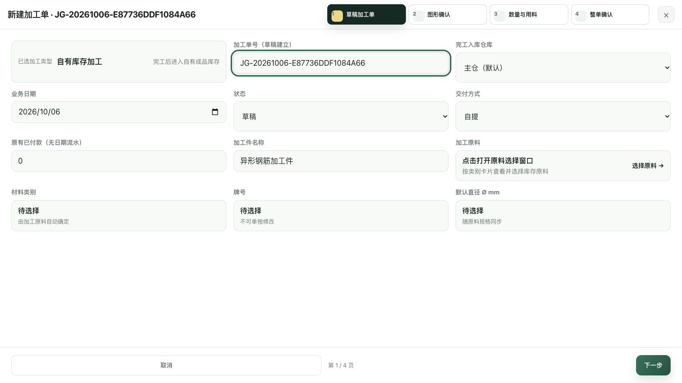Click the hint 不可单独修改

click(x=257, y=222)
